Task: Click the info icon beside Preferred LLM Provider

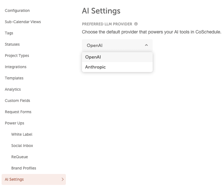Action: click(x=136, y=24)
